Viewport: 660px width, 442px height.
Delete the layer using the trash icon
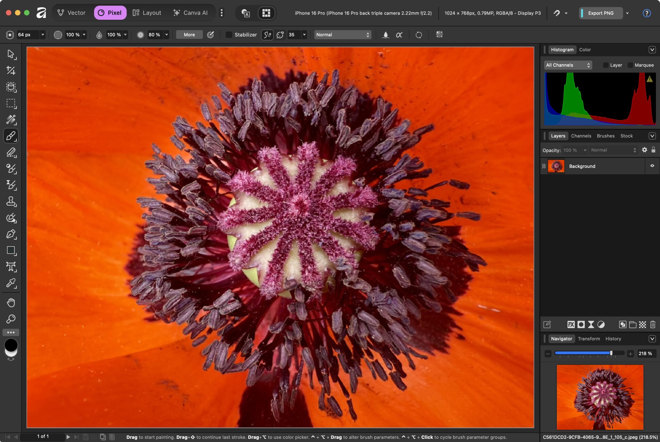[653, 324]
